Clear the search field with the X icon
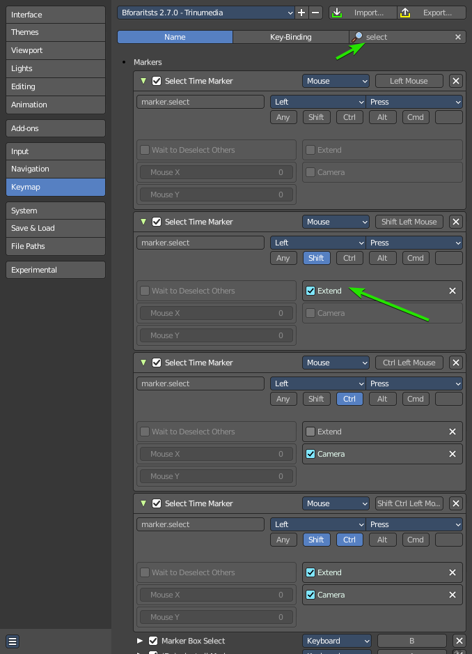This screenshot has height=654, width=472. coord(458,37)
